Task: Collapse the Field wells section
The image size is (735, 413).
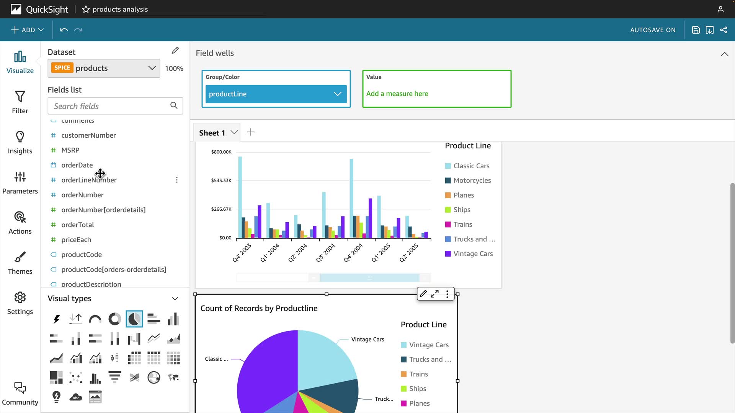Action: click(x=724, y=54)
